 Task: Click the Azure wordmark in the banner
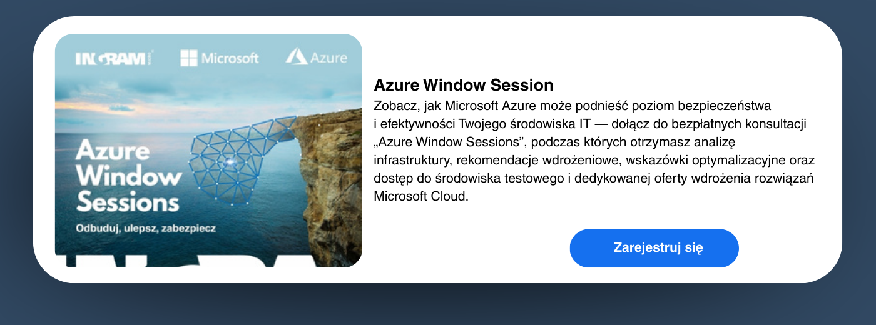(328, 58)
